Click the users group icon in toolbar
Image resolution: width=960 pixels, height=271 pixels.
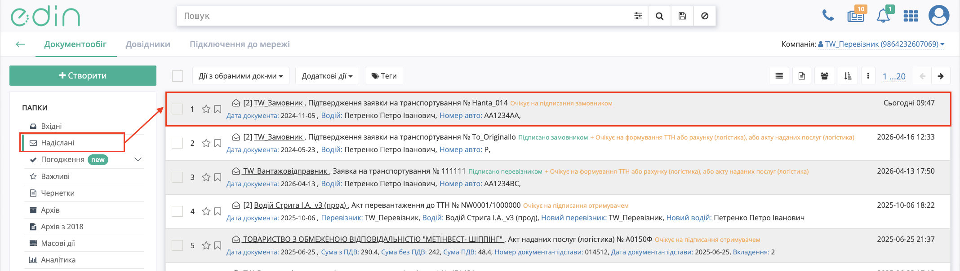tap(824, 76)
